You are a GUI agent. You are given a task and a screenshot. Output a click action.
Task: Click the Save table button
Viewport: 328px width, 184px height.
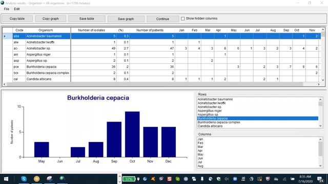pyautogui.click(x=87, y=19)
